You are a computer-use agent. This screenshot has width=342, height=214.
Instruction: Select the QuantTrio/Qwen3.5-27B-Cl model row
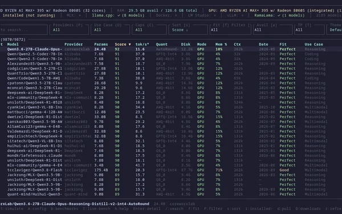(x=171, y=74)
